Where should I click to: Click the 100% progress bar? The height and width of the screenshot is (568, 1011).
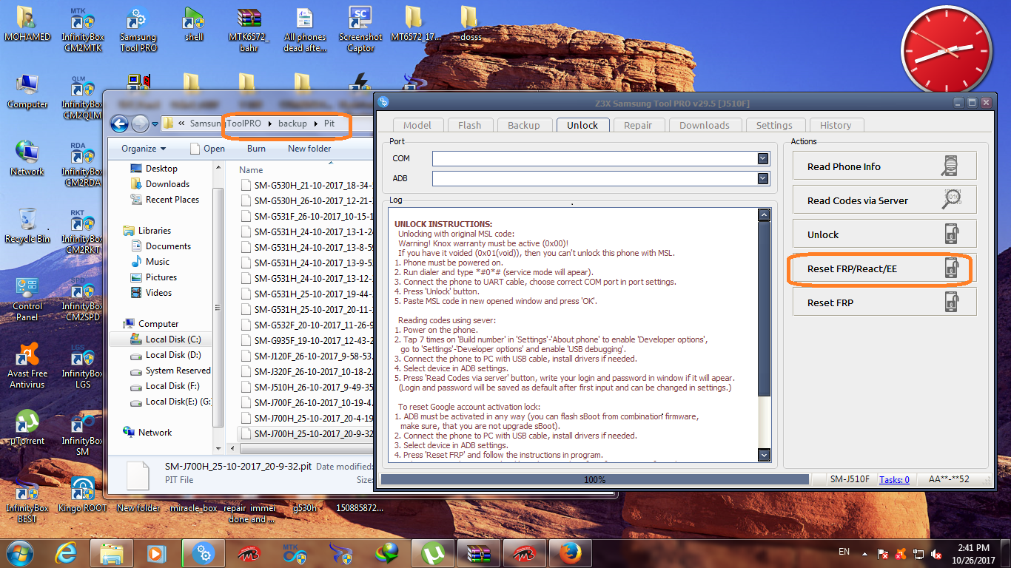tap(594, 480)
